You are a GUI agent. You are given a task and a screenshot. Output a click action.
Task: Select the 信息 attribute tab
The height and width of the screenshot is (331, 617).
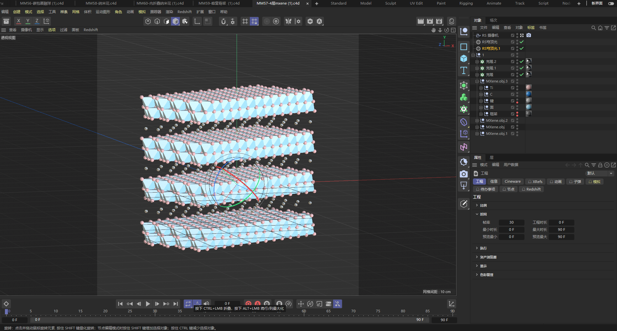click(x=494, y=181)
